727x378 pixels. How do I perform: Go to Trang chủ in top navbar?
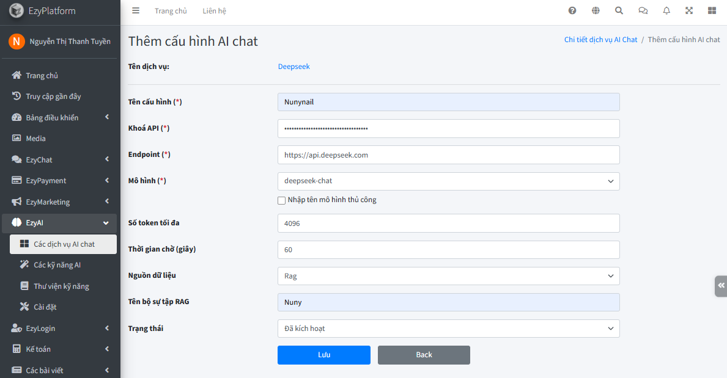coord(171,10)
